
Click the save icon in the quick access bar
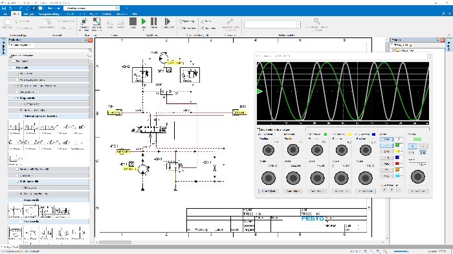tap(3, 8)
